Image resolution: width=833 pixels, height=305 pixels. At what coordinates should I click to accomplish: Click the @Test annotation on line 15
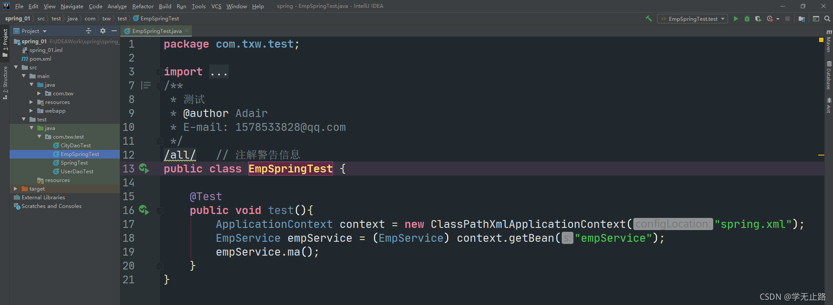(206, 196)
